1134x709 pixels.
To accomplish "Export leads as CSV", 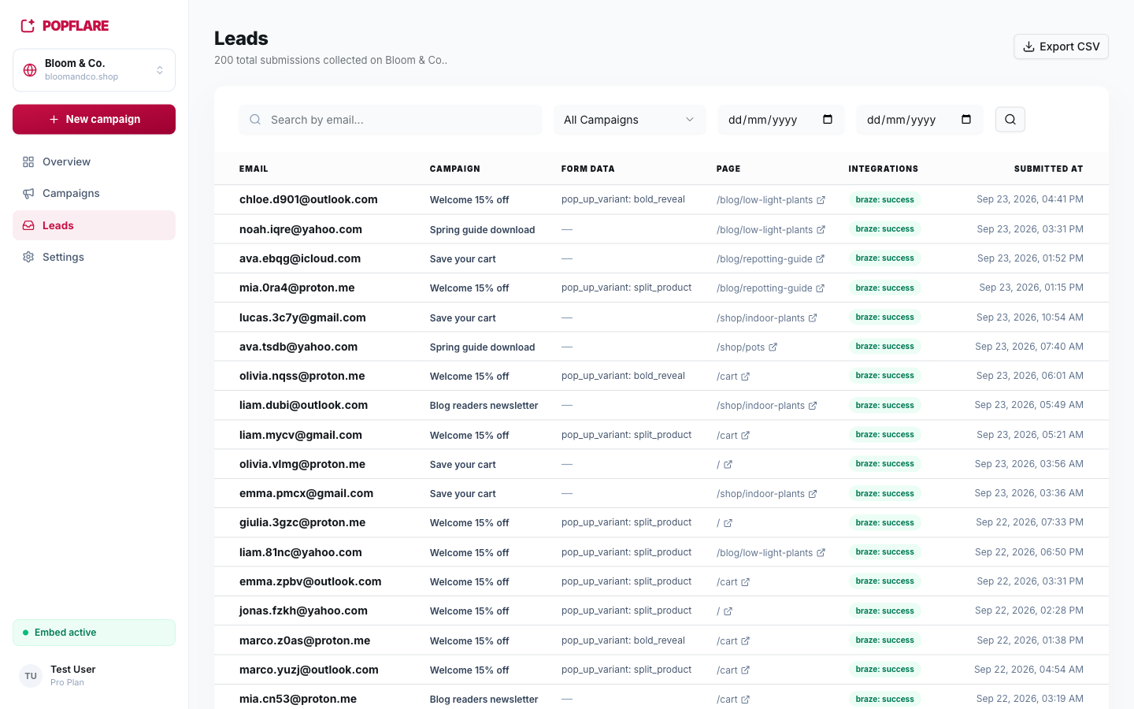I will tap(1061, 46).
